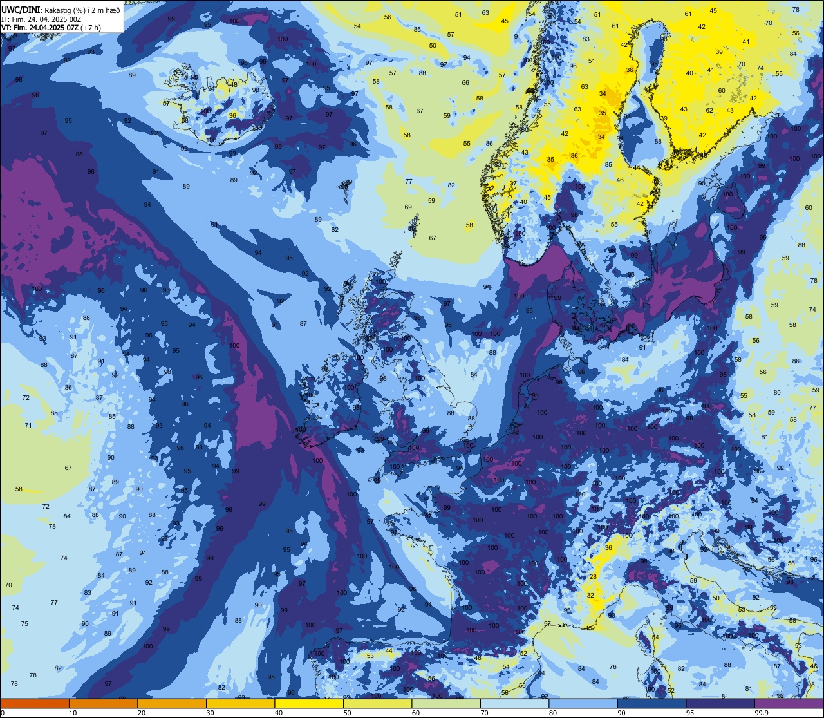Click the legend tick label '20'

click(x=142, y=713)
